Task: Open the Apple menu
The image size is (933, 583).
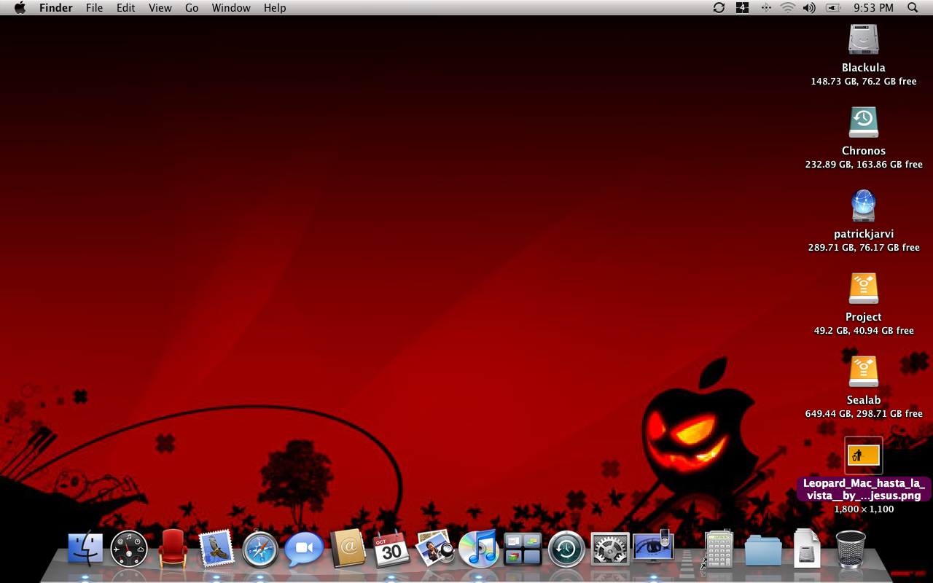Action: (20, 7)
